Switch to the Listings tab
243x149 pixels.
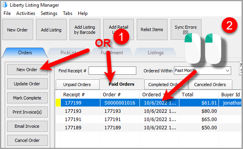pos(156,53)
